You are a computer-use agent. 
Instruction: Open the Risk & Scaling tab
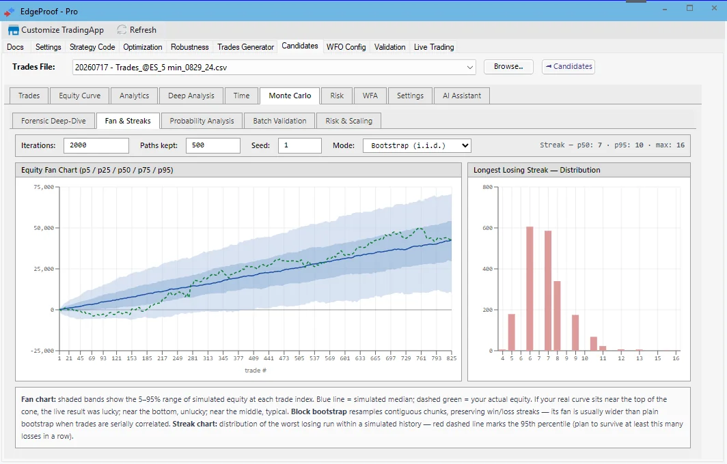[348, 121]
